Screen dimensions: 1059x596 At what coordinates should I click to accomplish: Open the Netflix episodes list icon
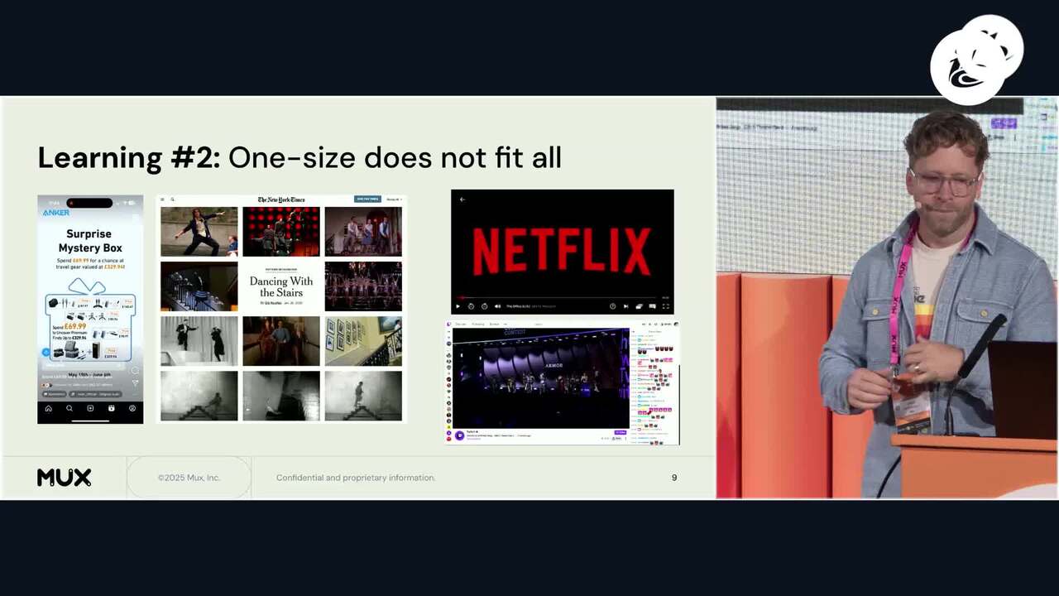(639, 306)
